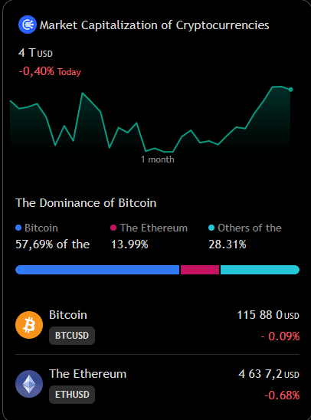311x420 pixels.
Task: Click the blue crypto market cap icon
Action: [28, 25]
